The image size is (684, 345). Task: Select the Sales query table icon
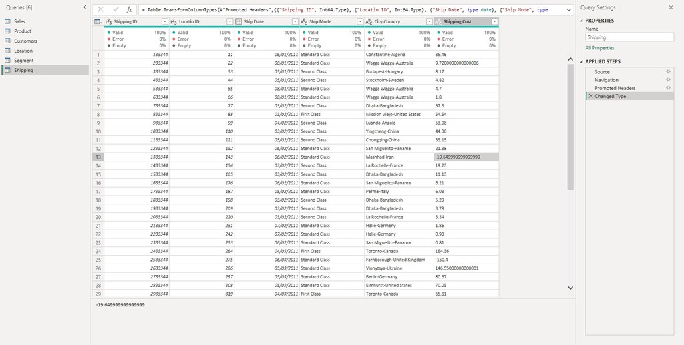point(7,21)
